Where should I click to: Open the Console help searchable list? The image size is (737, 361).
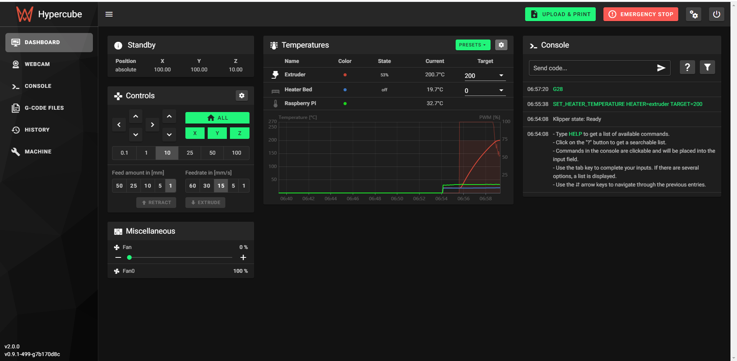coord(687,67)
